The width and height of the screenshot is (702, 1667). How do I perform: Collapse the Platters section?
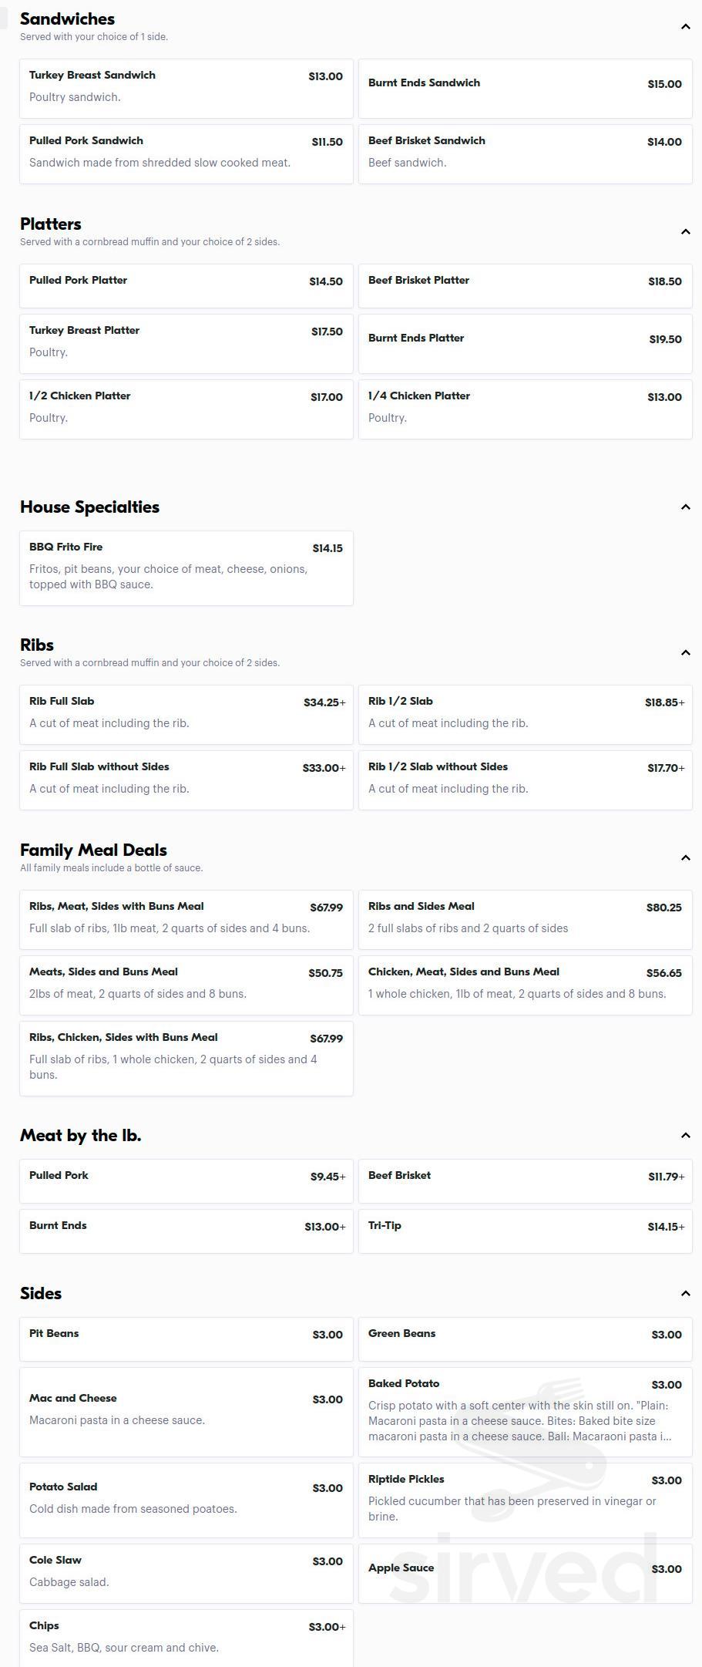[685, 231]
